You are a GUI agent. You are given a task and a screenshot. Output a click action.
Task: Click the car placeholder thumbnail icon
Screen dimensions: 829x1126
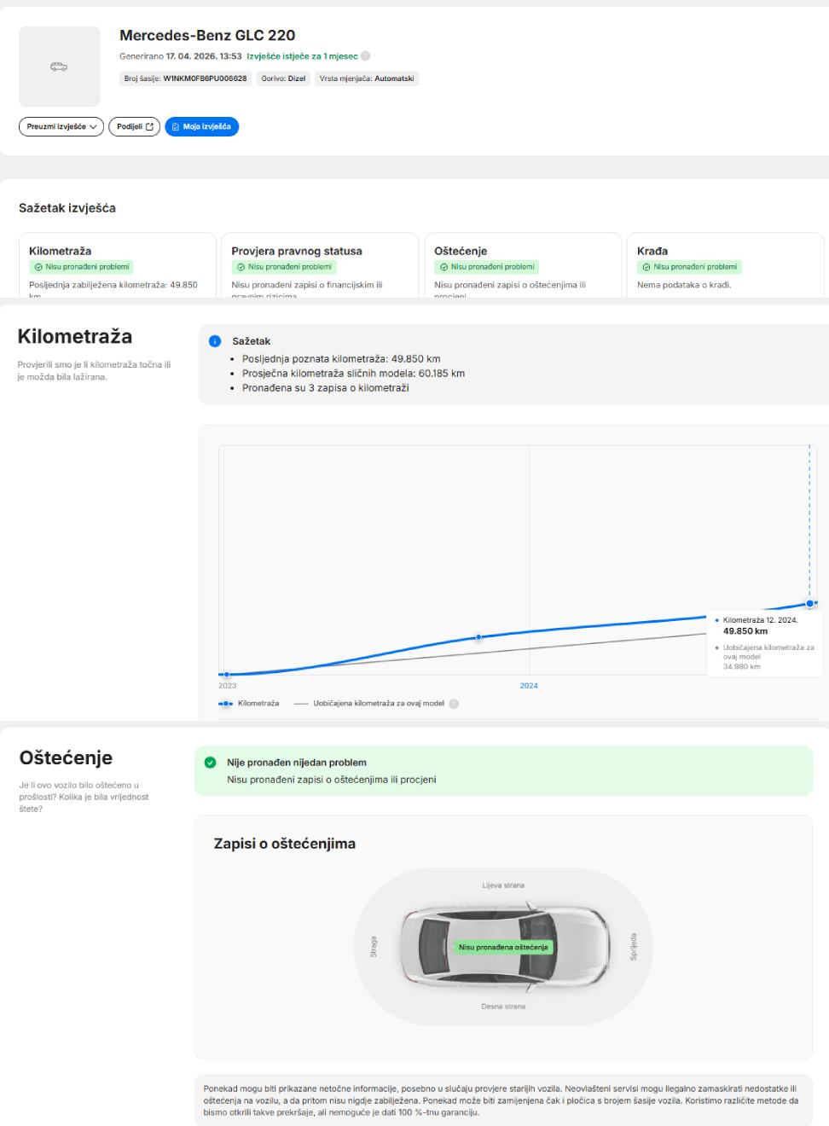(59, 67)
